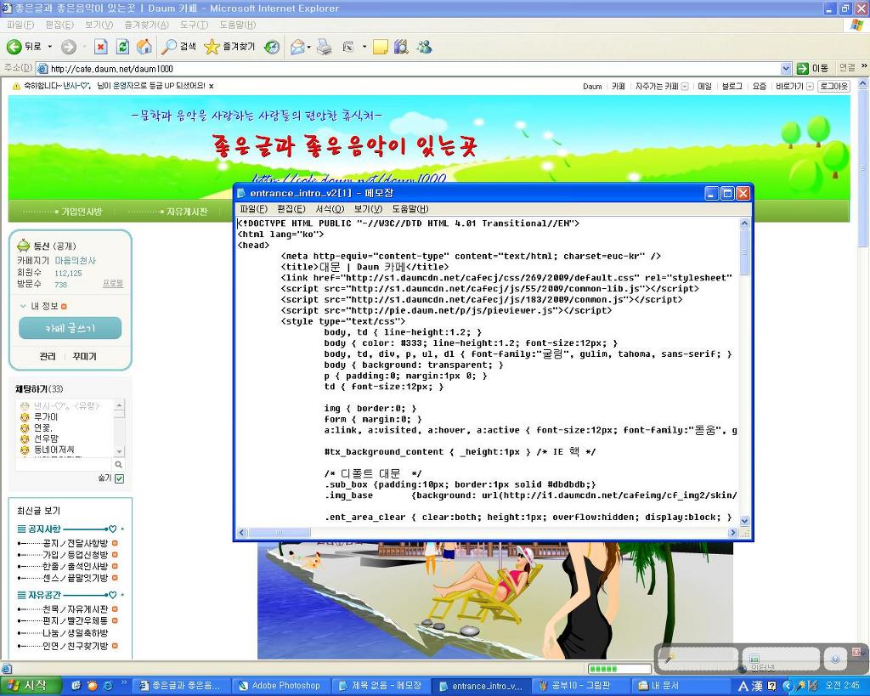
Task: Click the 로그아웃 button
Action: tap(833, 86)
